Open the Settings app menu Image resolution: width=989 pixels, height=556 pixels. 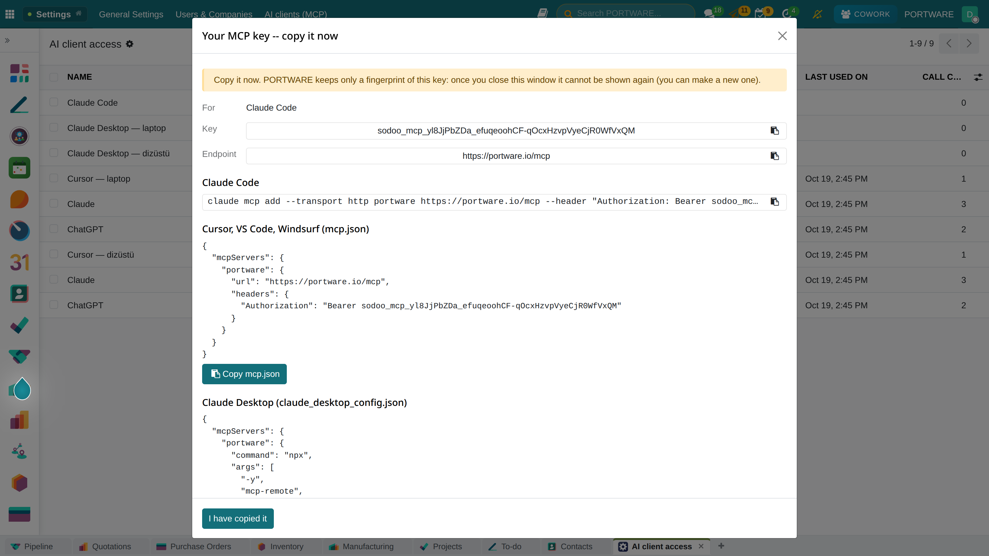click(55, 14)
